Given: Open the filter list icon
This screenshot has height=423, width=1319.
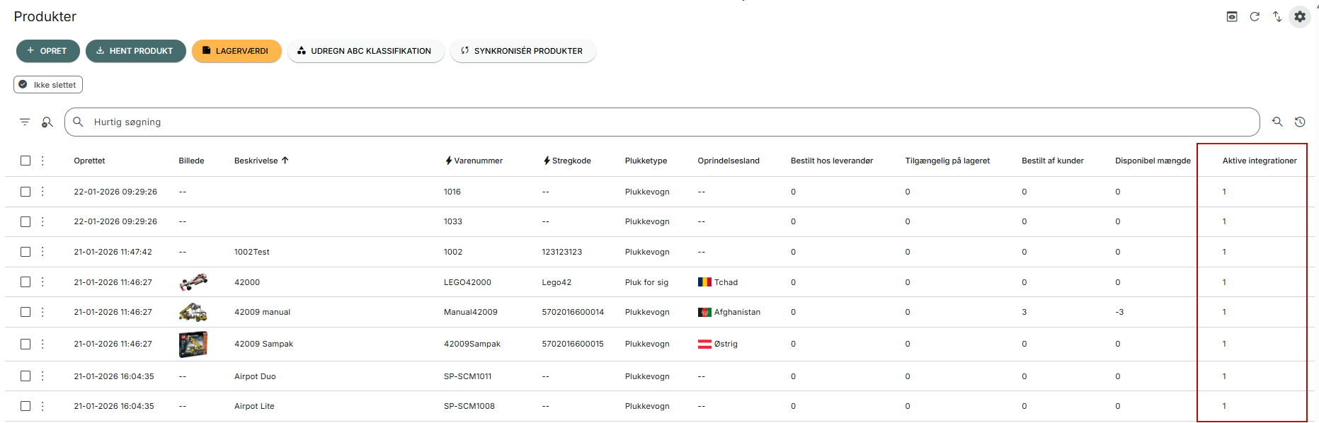Looking at the screenshot, I should [x=25, y=122].
